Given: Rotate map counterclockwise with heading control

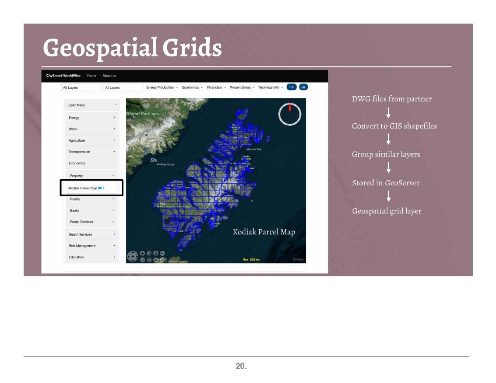Looking at the screenshot, I should [149, 253].
